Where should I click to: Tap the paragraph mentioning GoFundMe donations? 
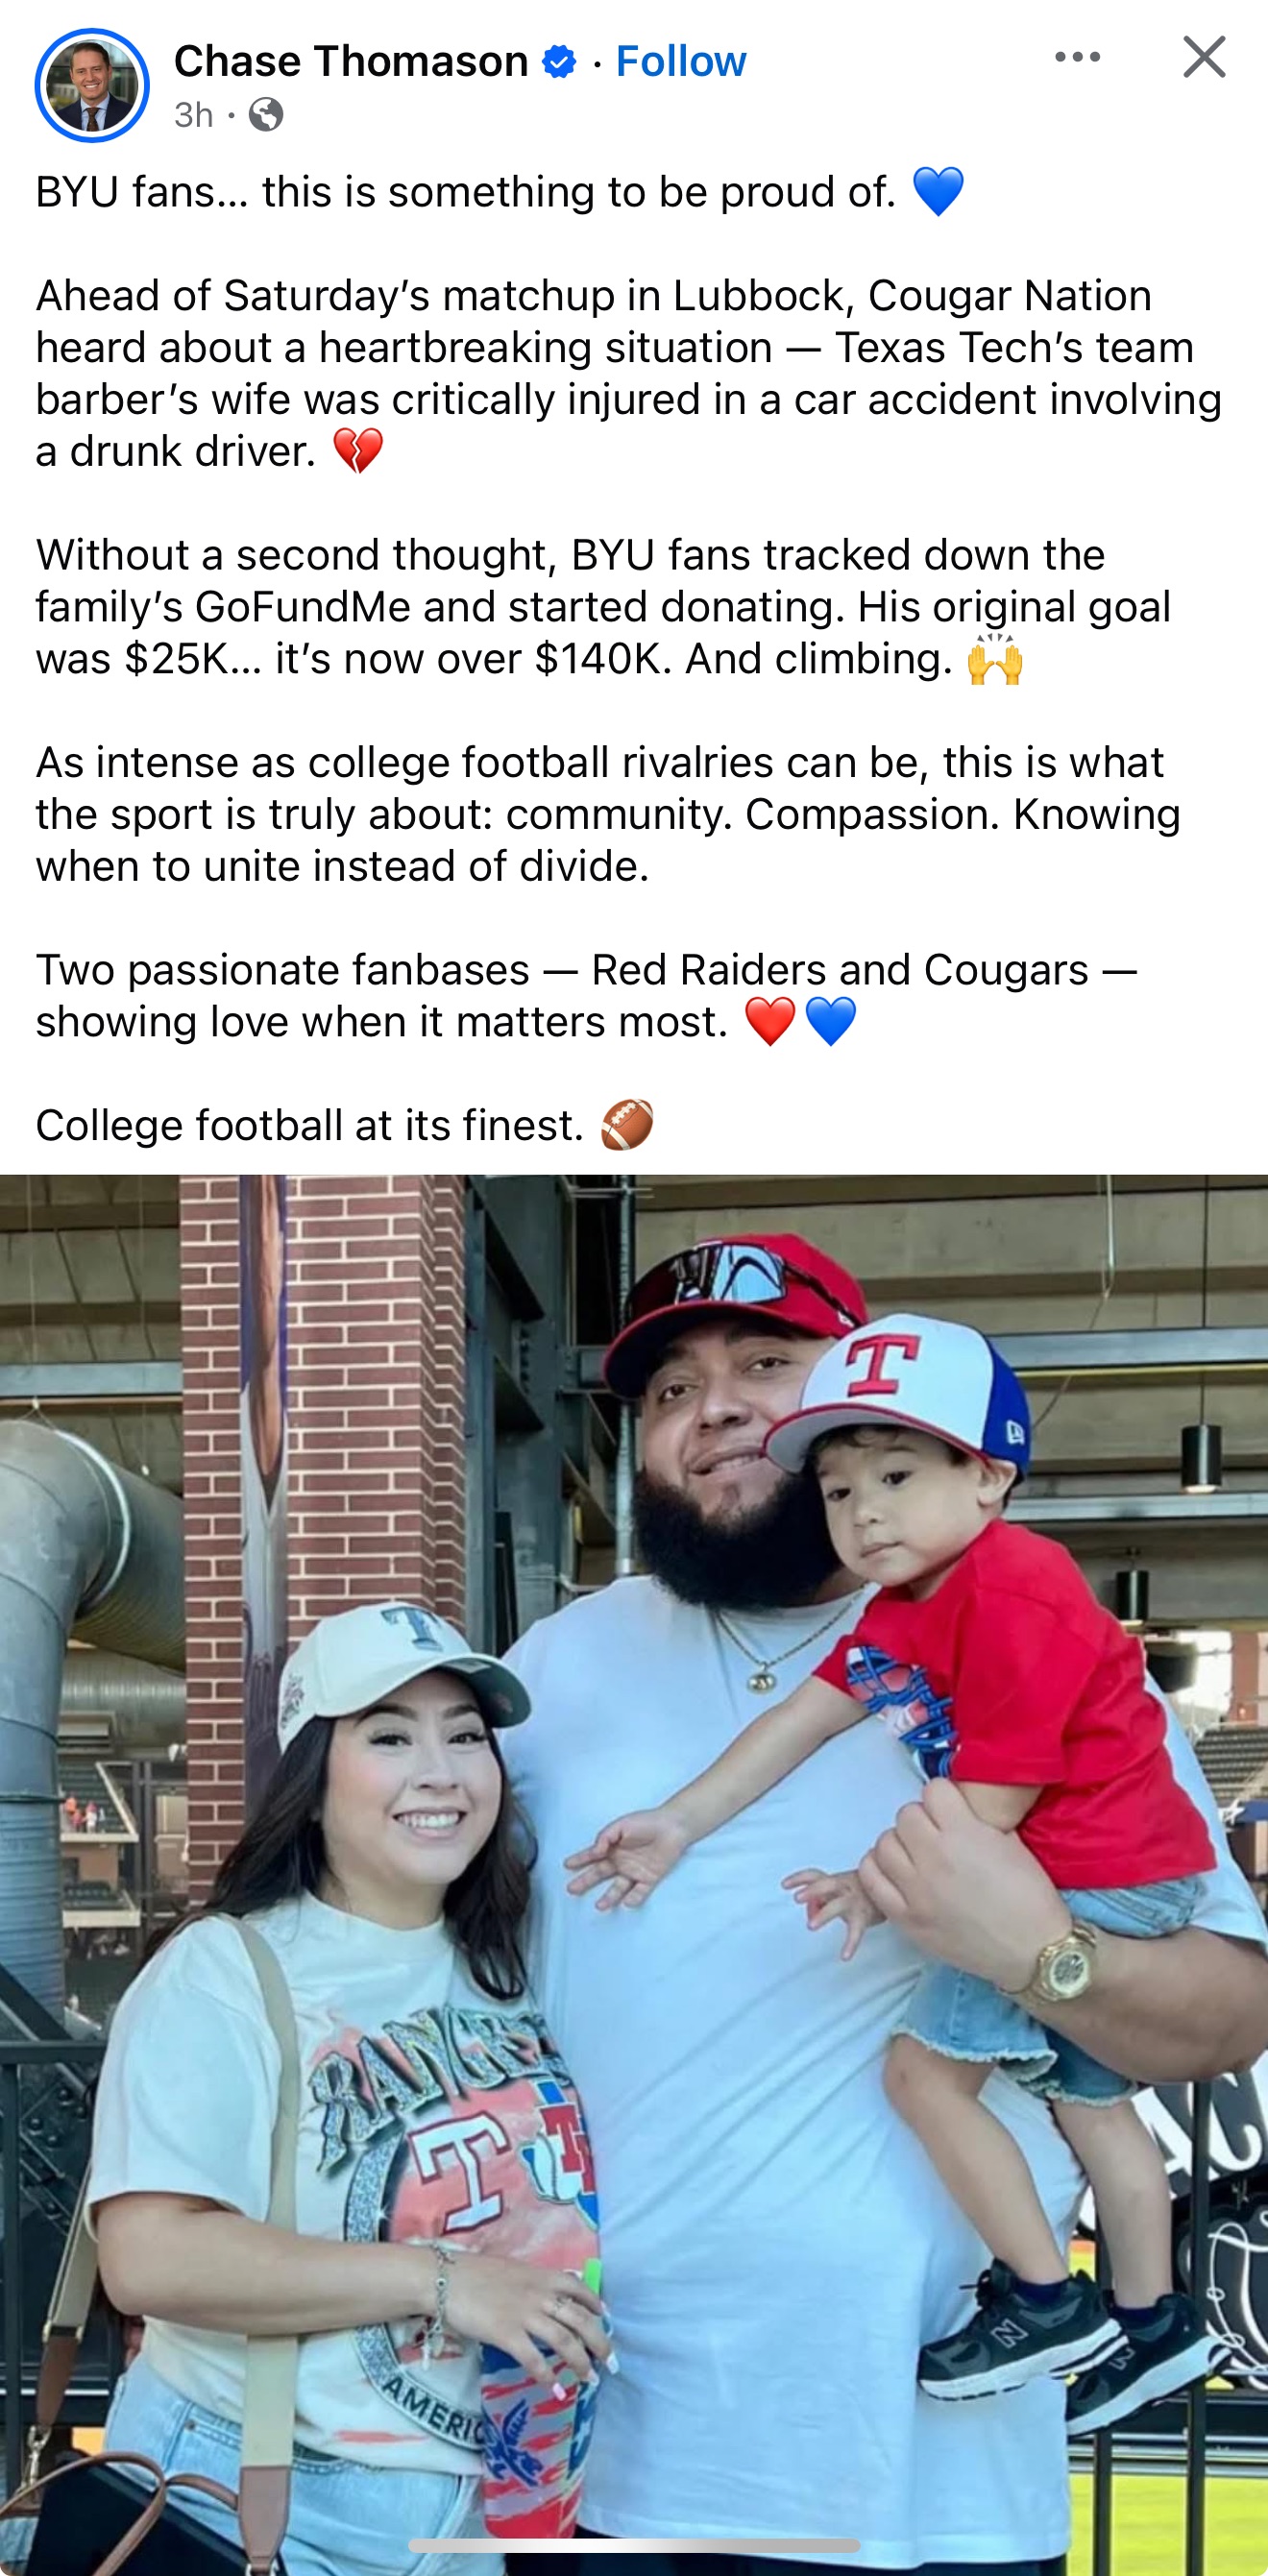click(x=602, y=606)
